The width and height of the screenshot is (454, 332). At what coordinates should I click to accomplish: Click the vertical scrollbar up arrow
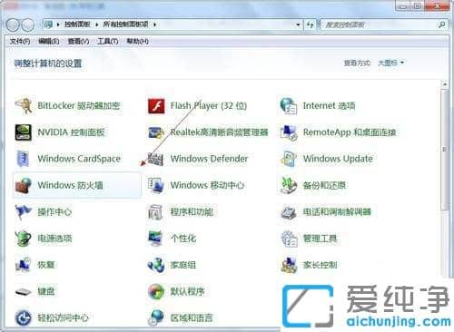pos(445,84)
